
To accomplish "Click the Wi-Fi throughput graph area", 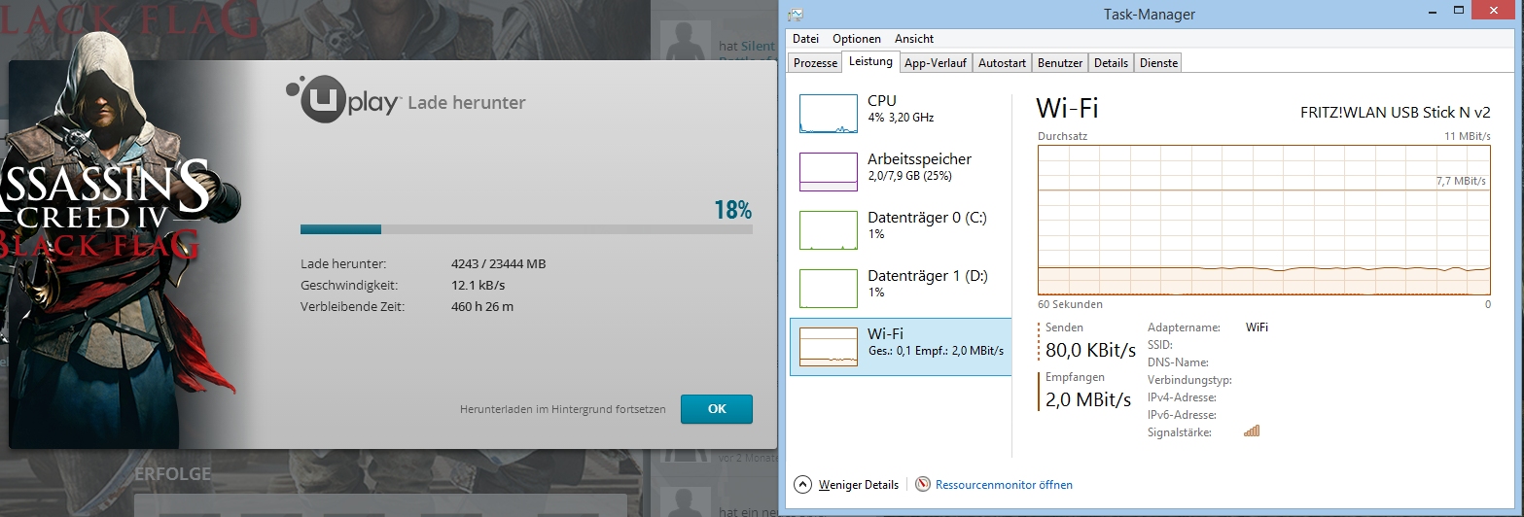I will point(1264,220).
